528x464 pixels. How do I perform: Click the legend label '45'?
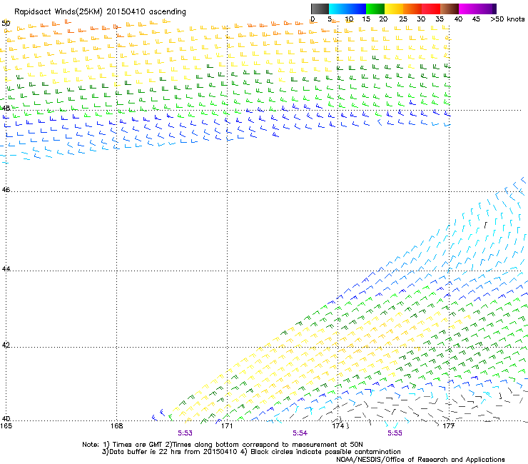[x=476, y=19]
